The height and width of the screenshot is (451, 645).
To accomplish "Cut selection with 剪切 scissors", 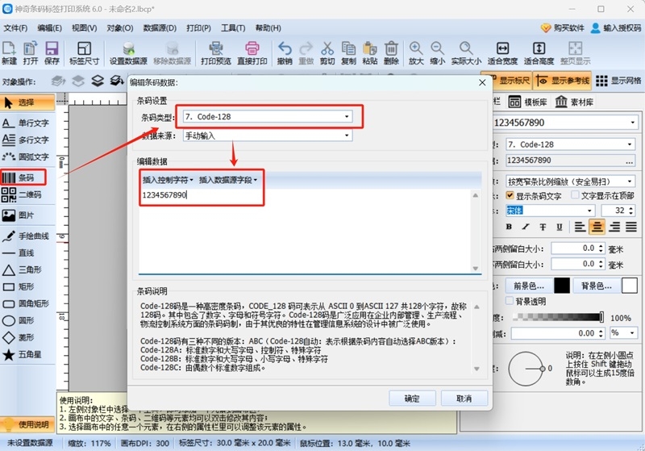I will point(327,52).
